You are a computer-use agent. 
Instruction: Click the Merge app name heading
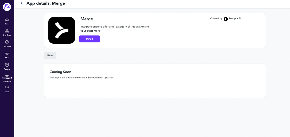(x=87, y=19)
